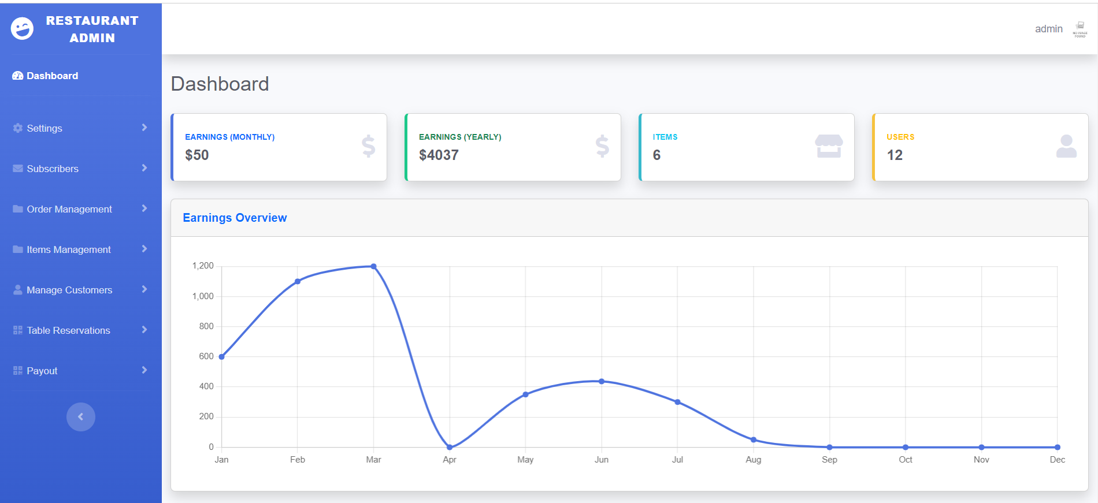The height and width of the screenshot is (503, 1098).
Task: Collapse the sidebar with round arrow button
Action: point(81,417)
